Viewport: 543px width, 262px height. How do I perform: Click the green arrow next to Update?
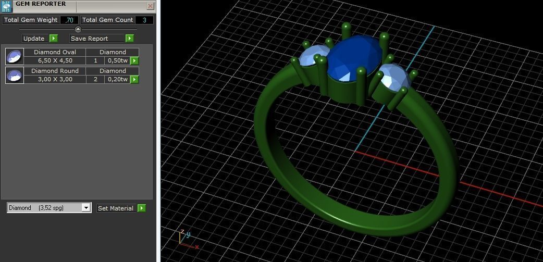53,39
